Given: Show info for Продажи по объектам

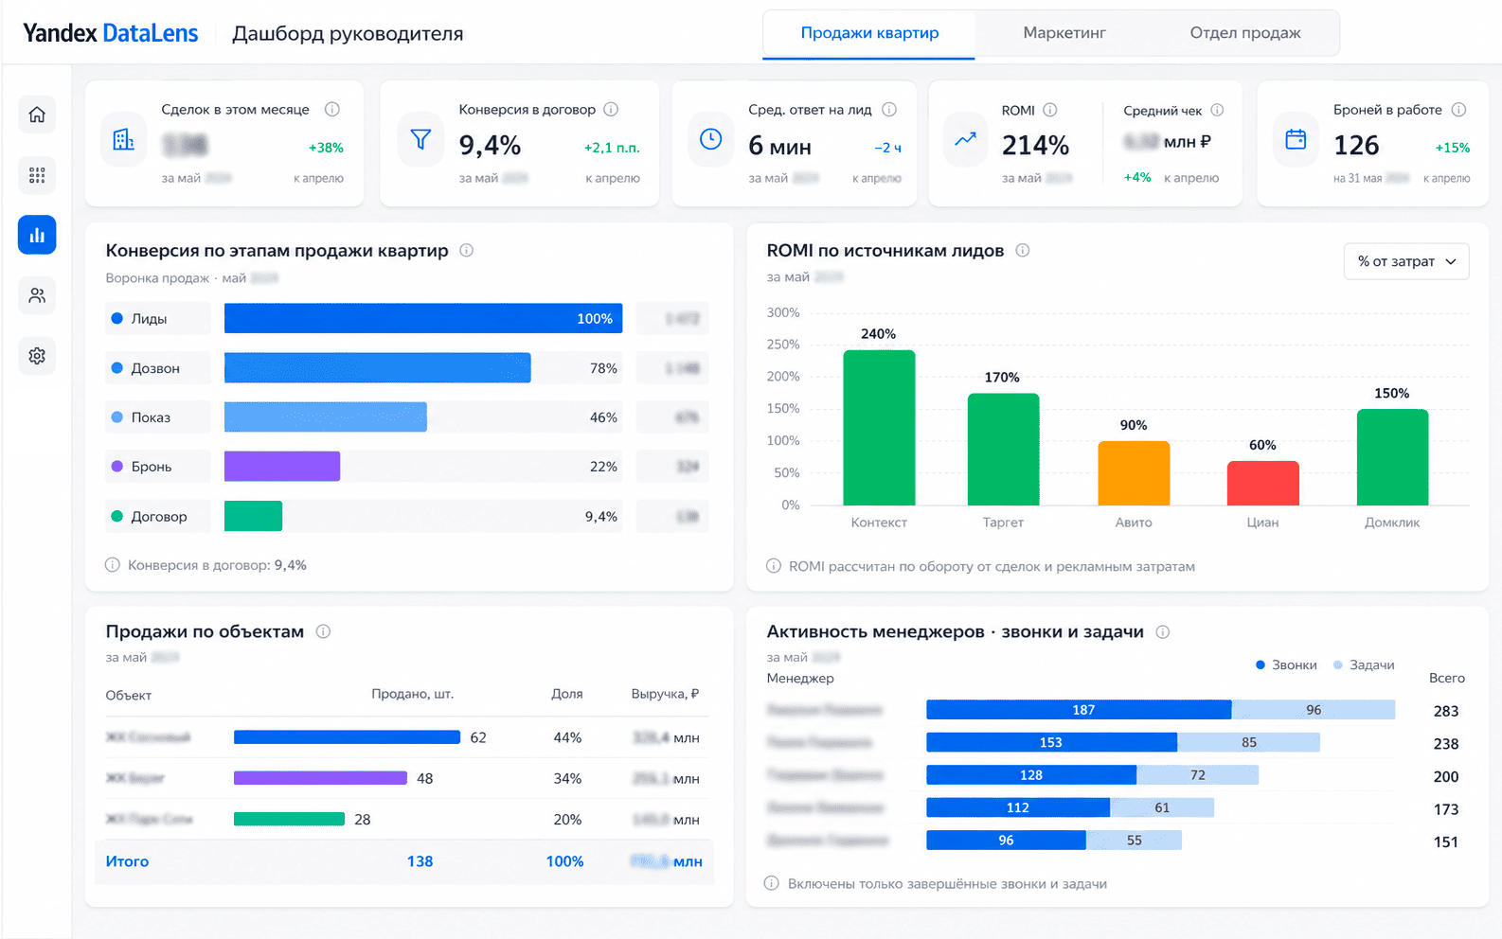Looking at the screenshot, I should pyautogui.click(x=323, y=631).
